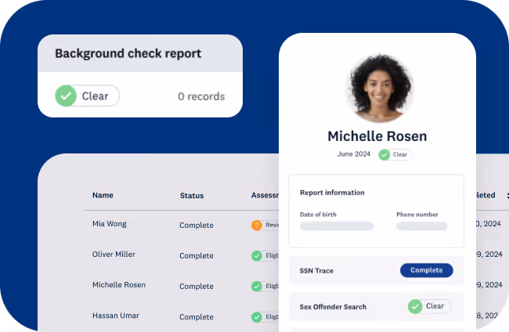Click the 'Report information' section title
The height and width of the screenshot is (332, 509).
(x=332, y=193)
